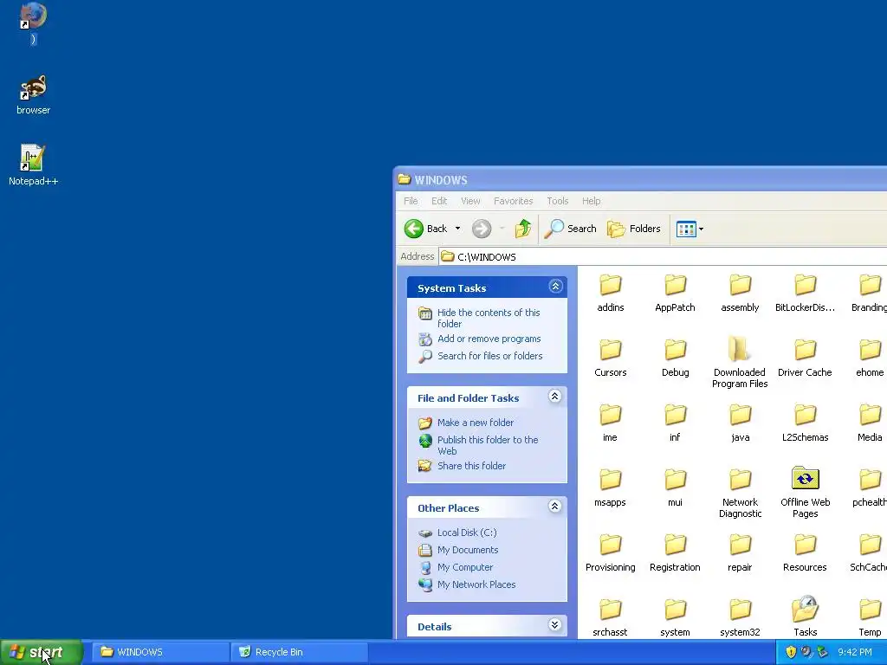Select the mui folder

tap(675, 488)
